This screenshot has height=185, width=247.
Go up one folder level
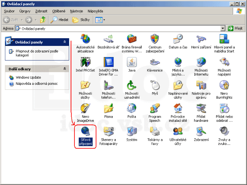43,20
